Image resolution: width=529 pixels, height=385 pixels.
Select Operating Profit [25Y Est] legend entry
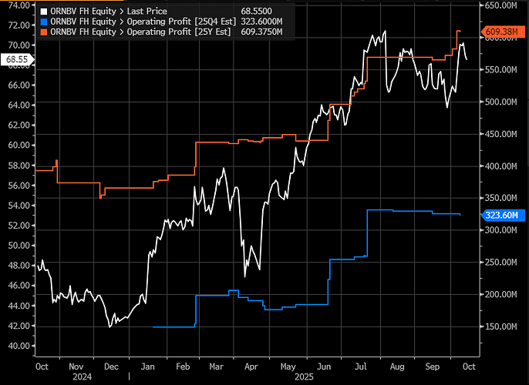140,32
